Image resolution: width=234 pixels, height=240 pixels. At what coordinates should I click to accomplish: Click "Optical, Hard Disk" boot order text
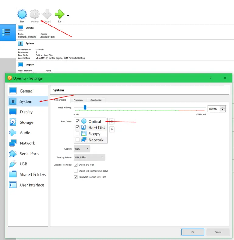click(44, 55)
